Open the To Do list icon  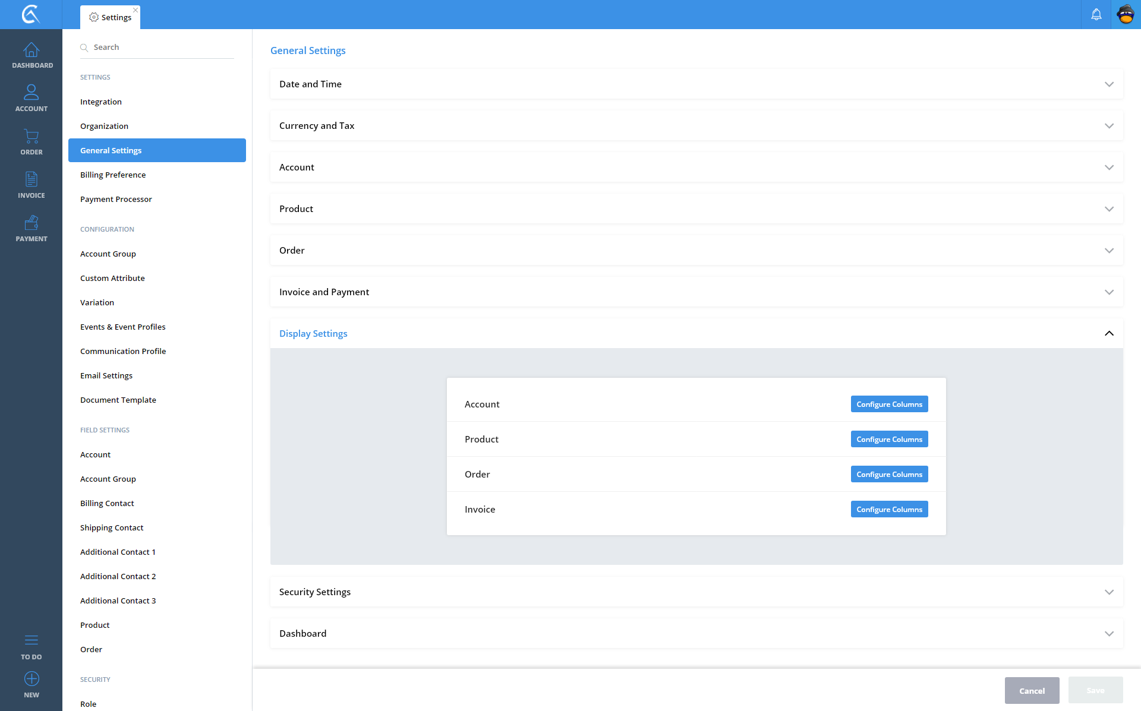coord(31,646)
